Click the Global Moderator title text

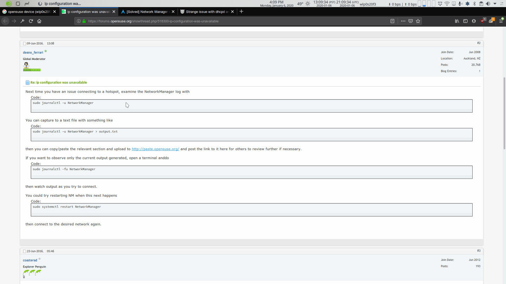[x=34, y=59]
